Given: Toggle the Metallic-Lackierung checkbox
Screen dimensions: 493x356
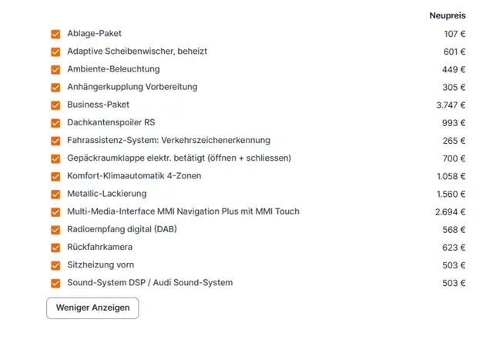Looking at the screenshot, I should [55, 194].
